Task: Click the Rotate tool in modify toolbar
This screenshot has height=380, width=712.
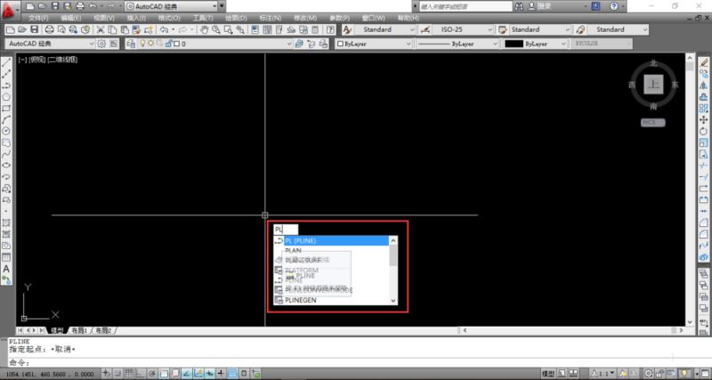Action: pos(704,131)
